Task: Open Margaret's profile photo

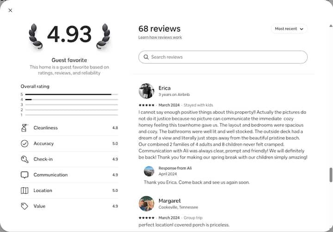Action: pos(146,204)
